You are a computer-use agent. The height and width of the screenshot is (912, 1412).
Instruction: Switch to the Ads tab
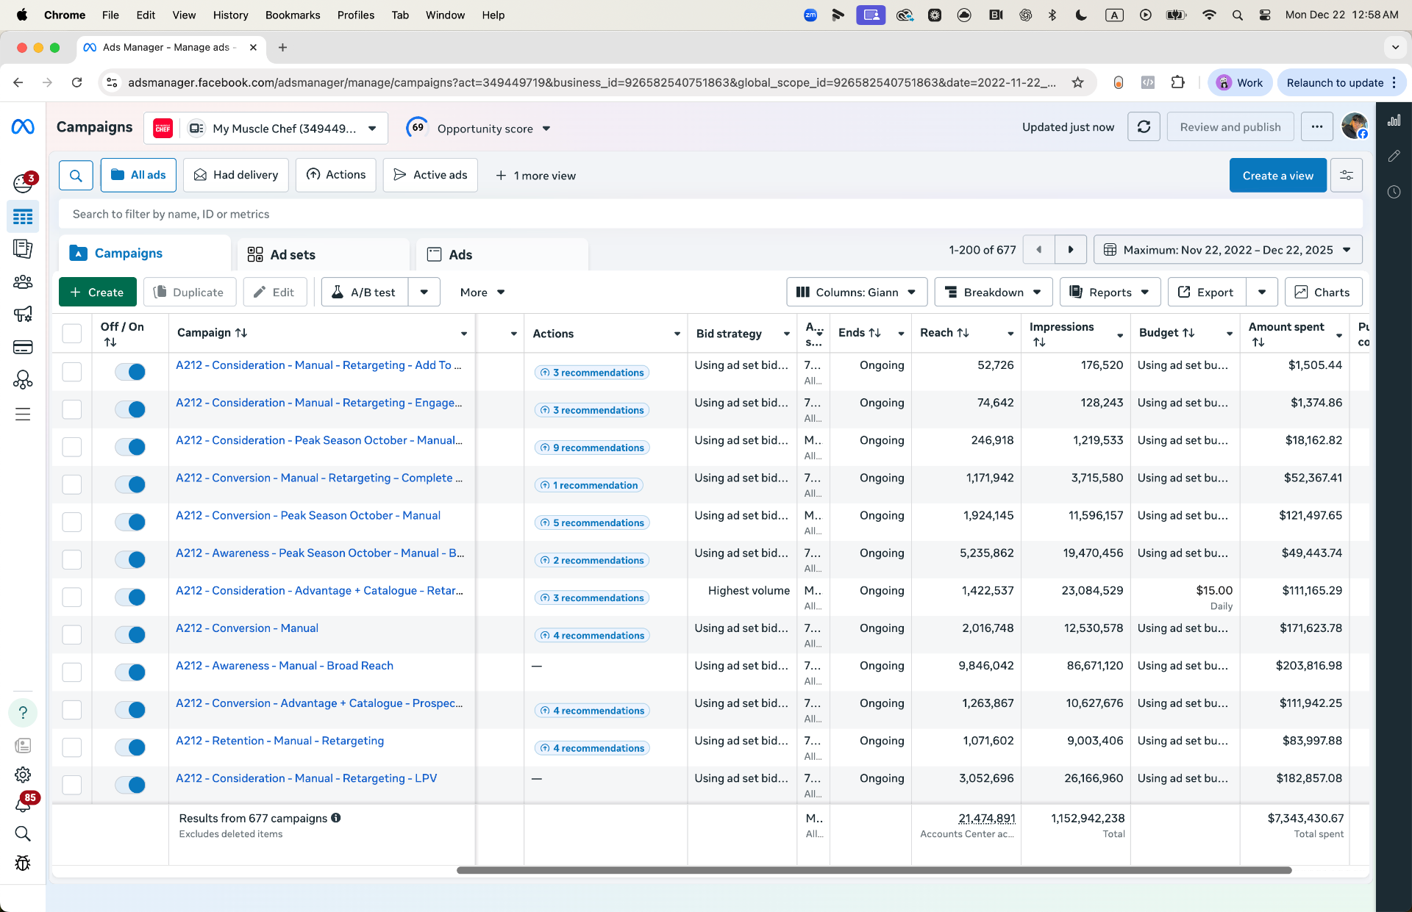pyautogui.click(x=502, y=254)
